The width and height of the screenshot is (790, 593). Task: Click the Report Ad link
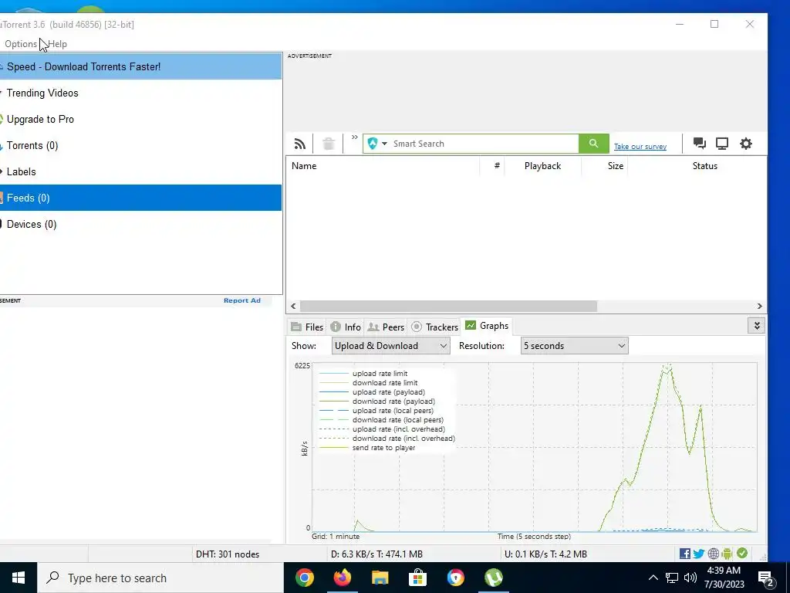coord(241,300)
